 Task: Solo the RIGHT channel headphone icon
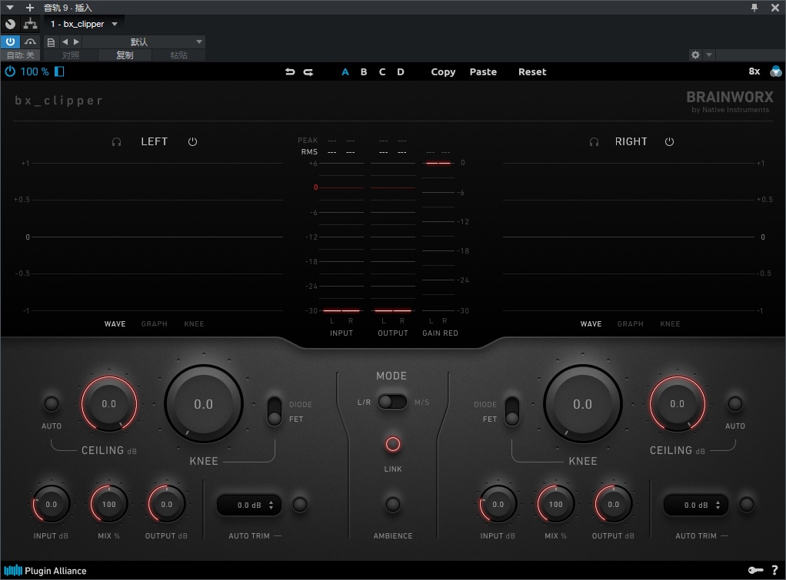tap(594, 142)
